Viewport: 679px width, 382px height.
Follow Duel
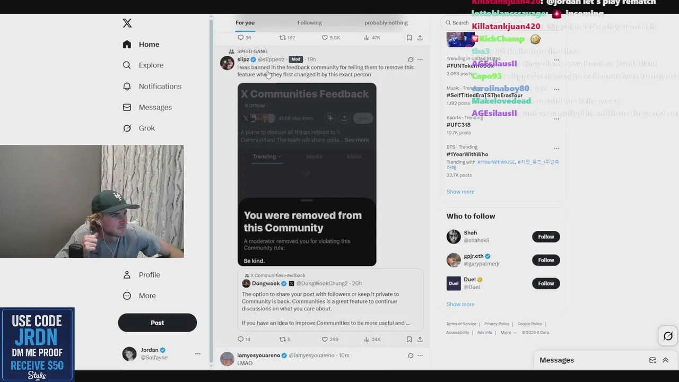pyautogui.click(x=546, y=283)
